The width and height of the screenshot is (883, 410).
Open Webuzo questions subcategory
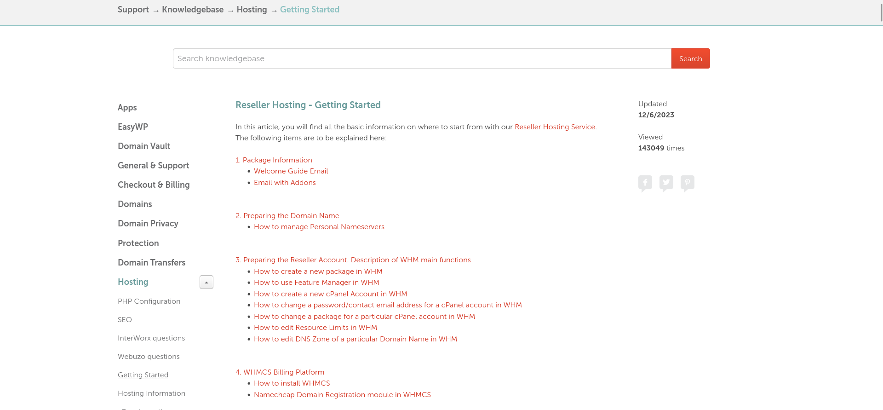pos(149,357)
